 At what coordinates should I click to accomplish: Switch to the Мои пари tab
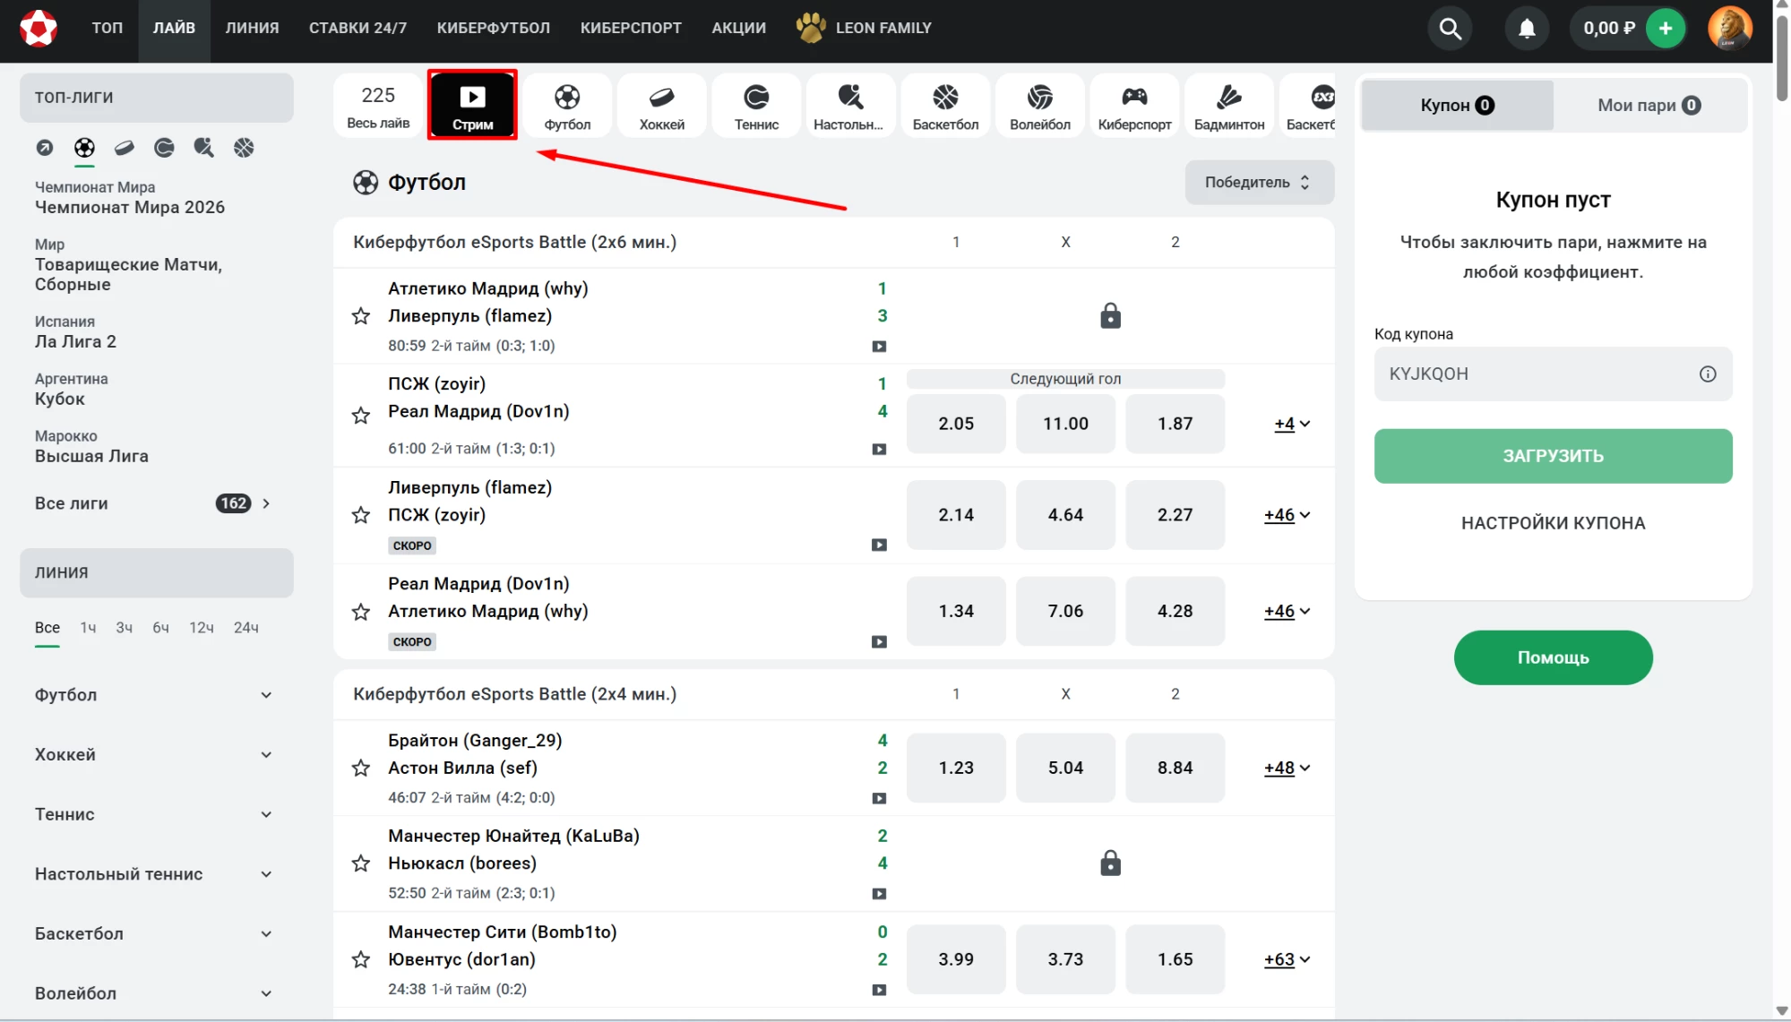[1649, 106]
